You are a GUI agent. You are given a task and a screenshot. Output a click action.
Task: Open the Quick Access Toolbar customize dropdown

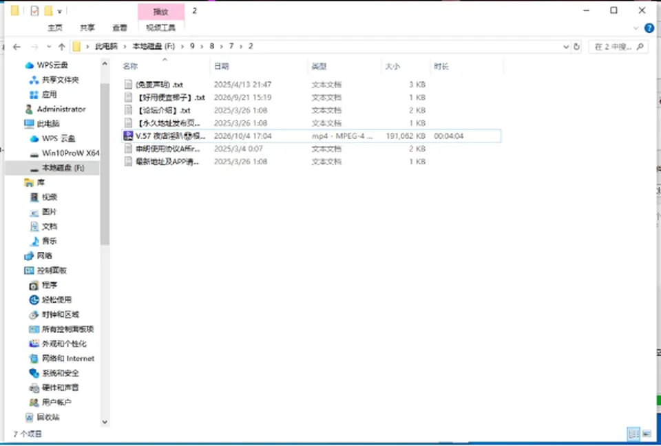[x=59, y=12]
